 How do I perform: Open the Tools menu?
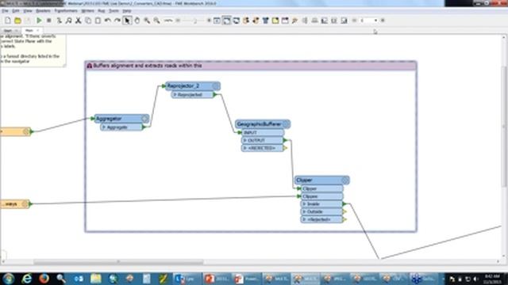click(x=114, y=11)
